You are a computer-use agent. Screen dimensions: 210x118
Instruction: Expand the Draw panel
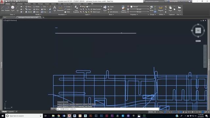pyautogui.click(x=12, y=14)
